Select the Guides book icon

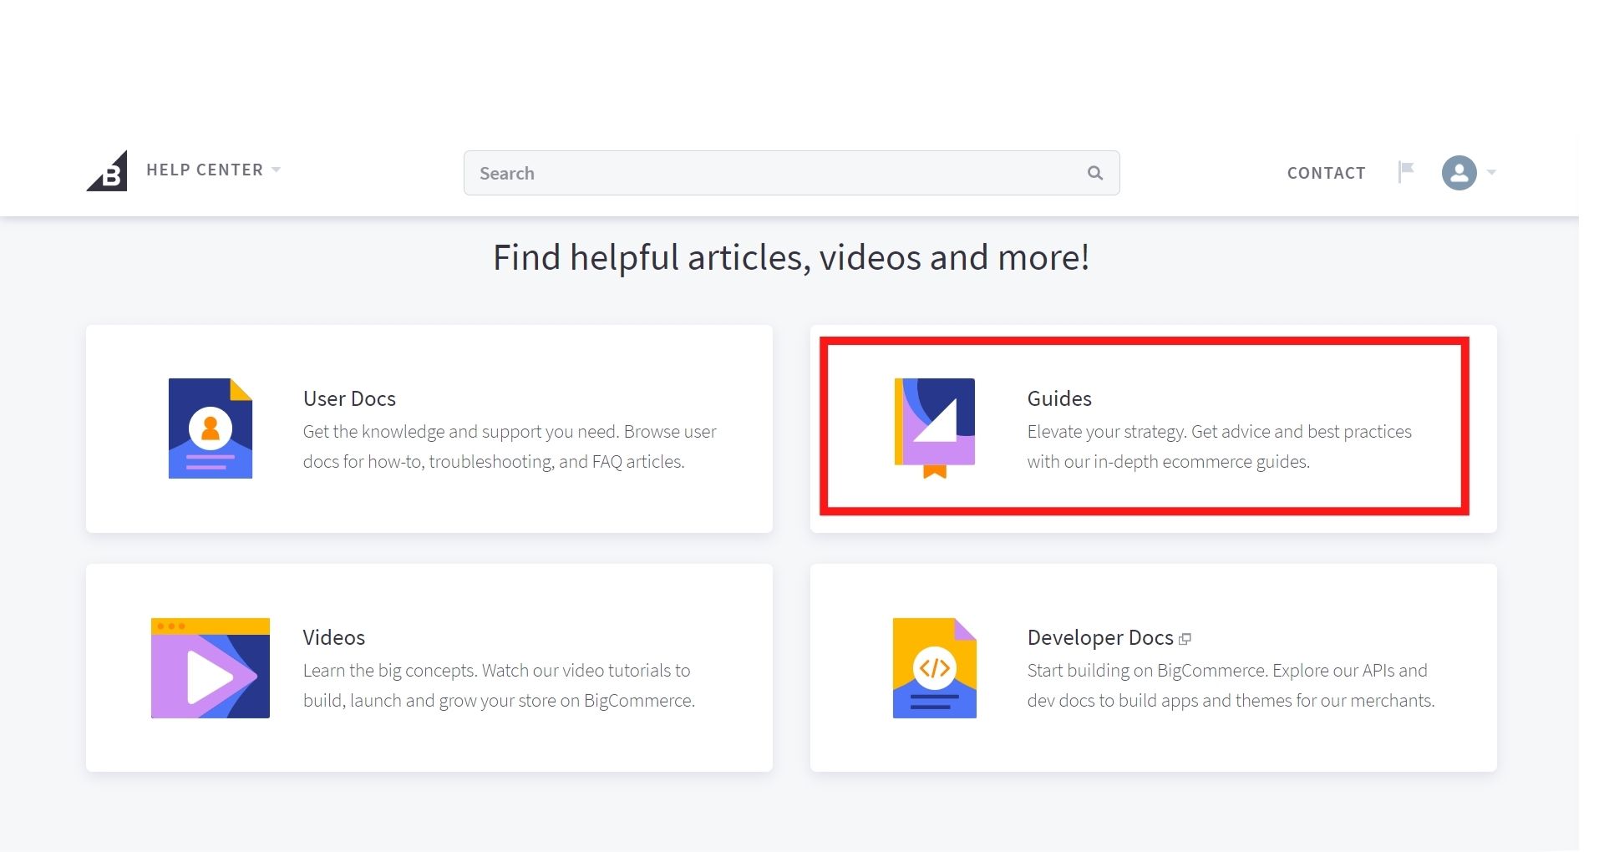(935, 427)
